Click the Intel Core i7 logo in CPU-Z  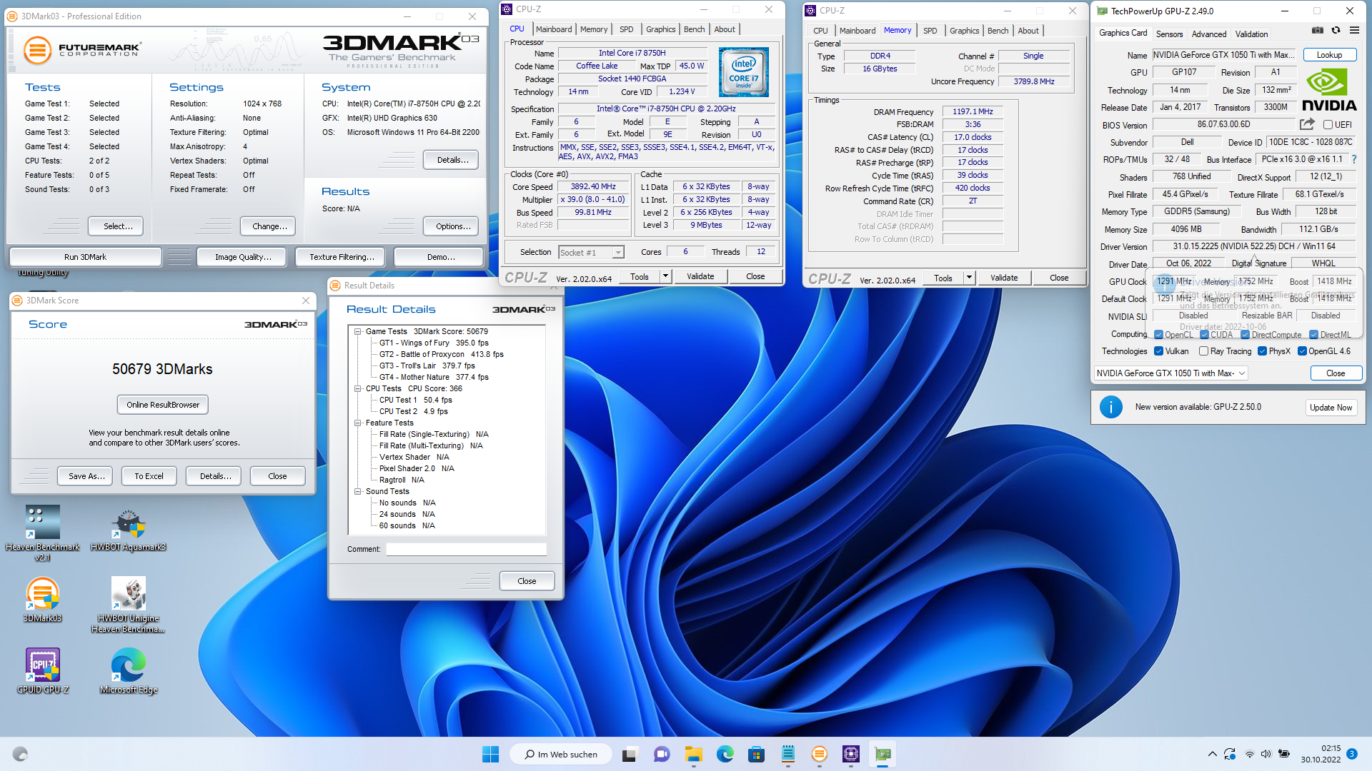coord(743,72)
